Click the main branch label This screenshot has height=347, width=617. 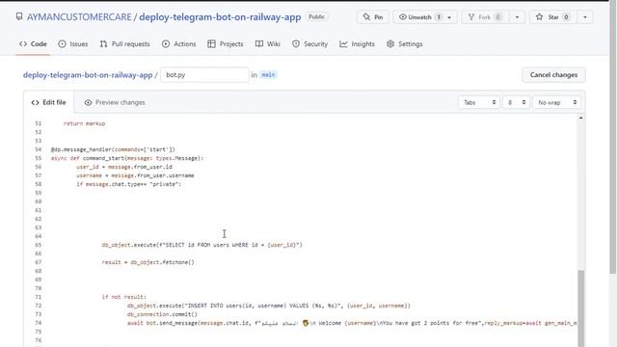click(268, 75)
